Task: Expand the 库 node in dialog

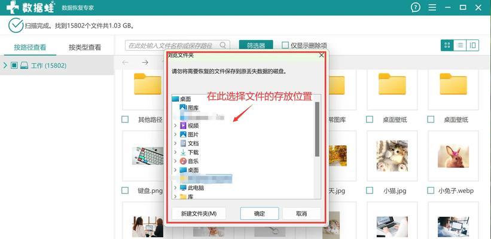Action: pos(175,197)
